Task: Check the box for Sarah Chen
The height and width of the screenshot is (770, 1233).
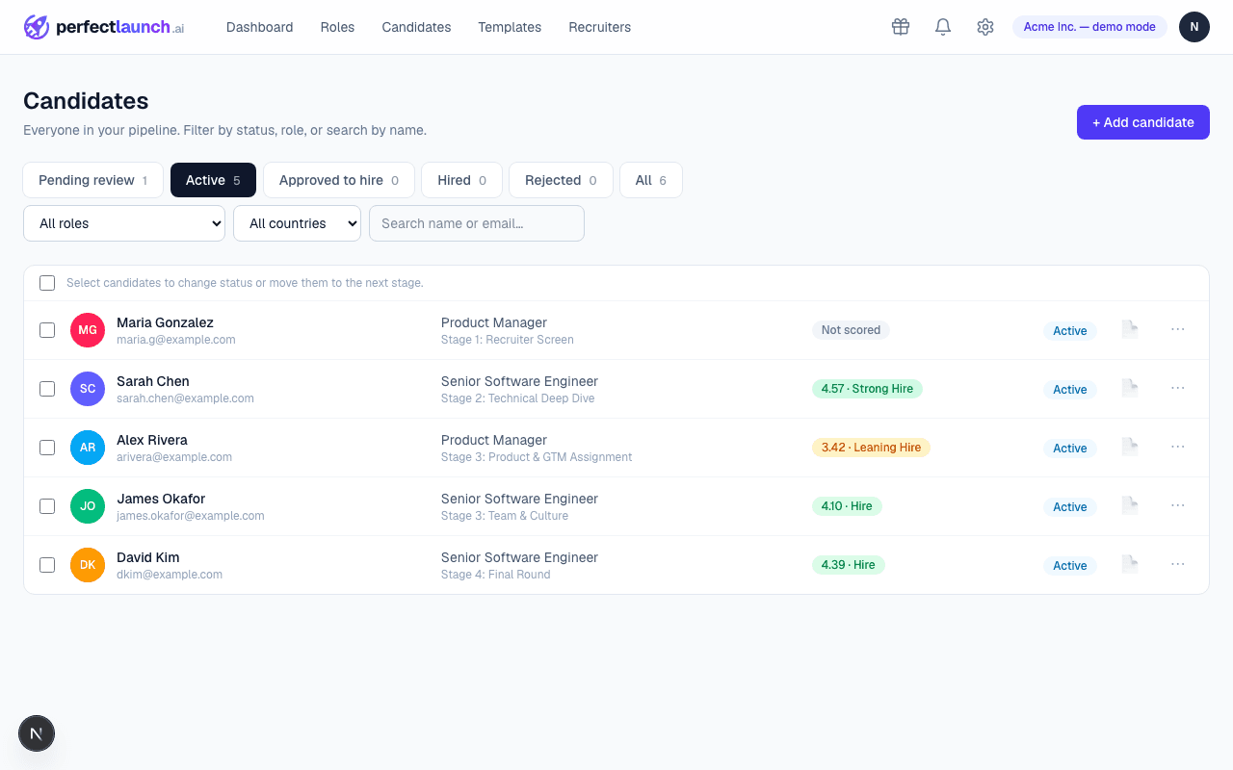Action: [47, 389]
